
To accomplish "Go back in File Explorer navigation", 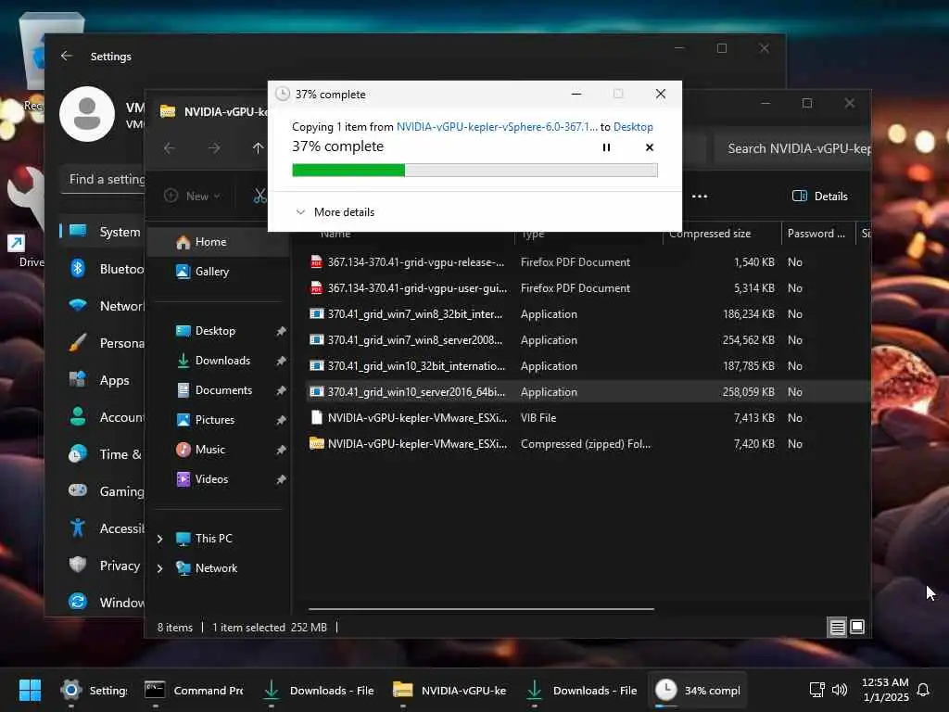I will point(170,147).
